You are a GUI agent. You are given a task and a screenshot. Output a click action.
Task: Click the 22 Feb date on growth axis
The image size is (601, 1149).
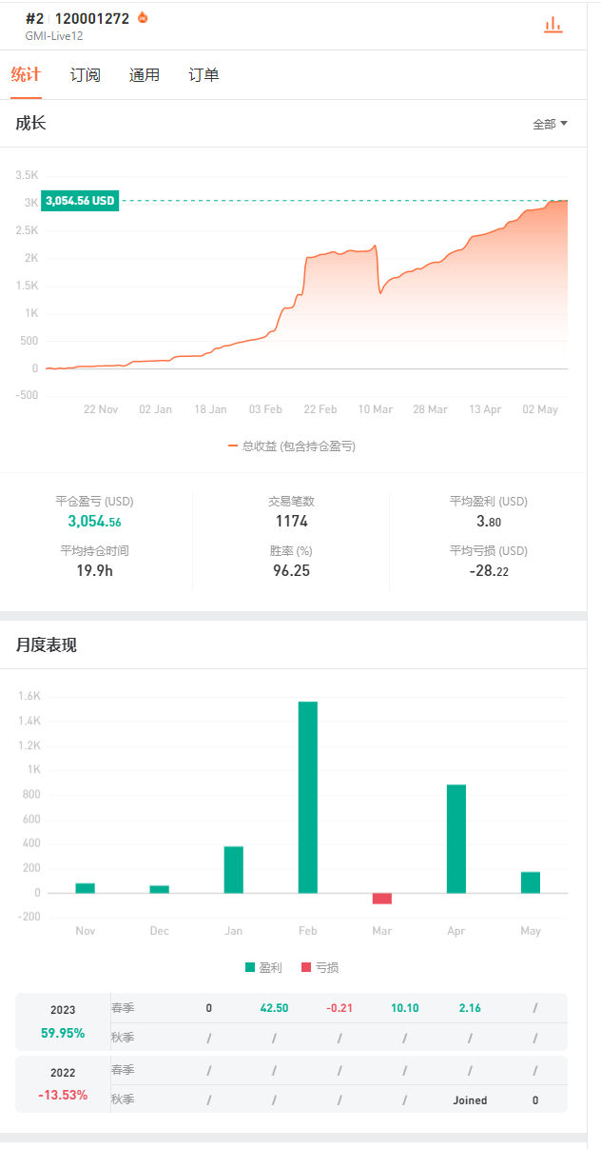point(320,409)
